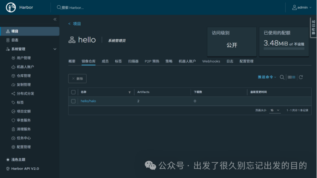Open 清理服务 in the sidebar
The width and height of the screenshot is (317, 178).
coord(24,129)
